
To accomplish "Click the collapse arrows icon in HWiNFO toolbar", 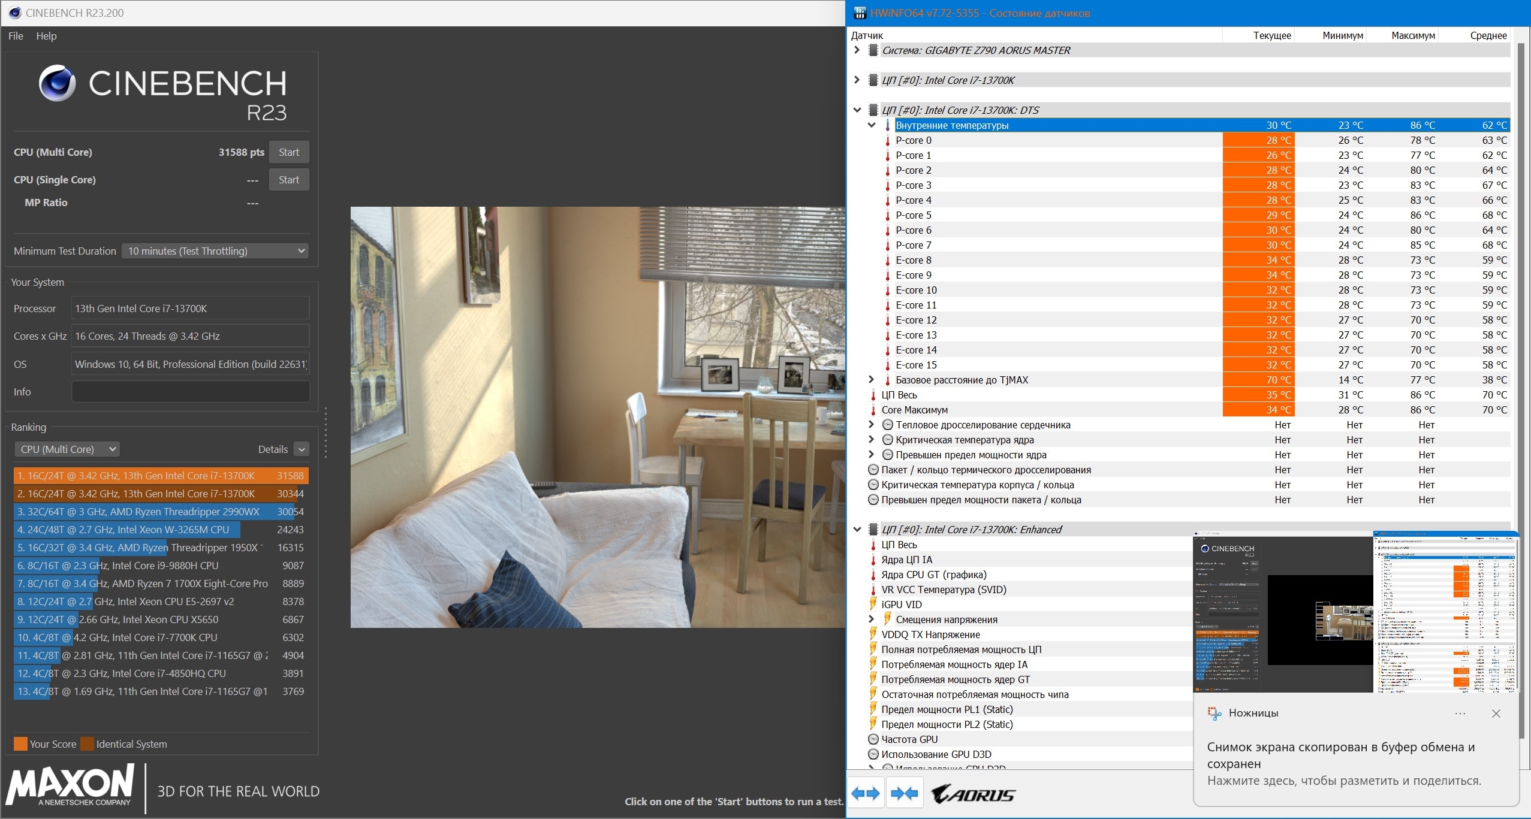I will click(x=904, y=794).
